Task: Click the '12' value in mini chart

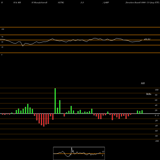Action: (103, 152)
